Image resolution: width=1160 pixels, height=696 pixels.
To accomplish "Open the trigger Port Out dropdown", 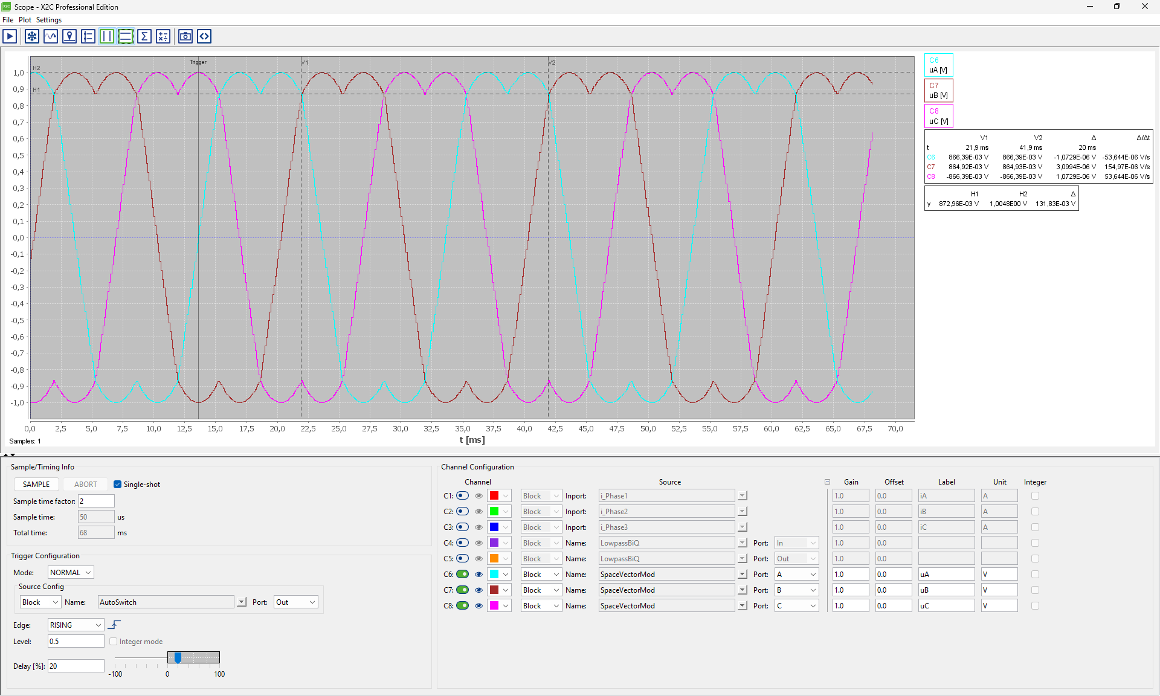I will click(295, 602).
